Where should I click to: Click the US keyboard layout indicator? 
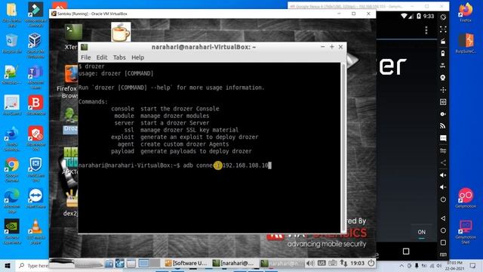point(321,263)
